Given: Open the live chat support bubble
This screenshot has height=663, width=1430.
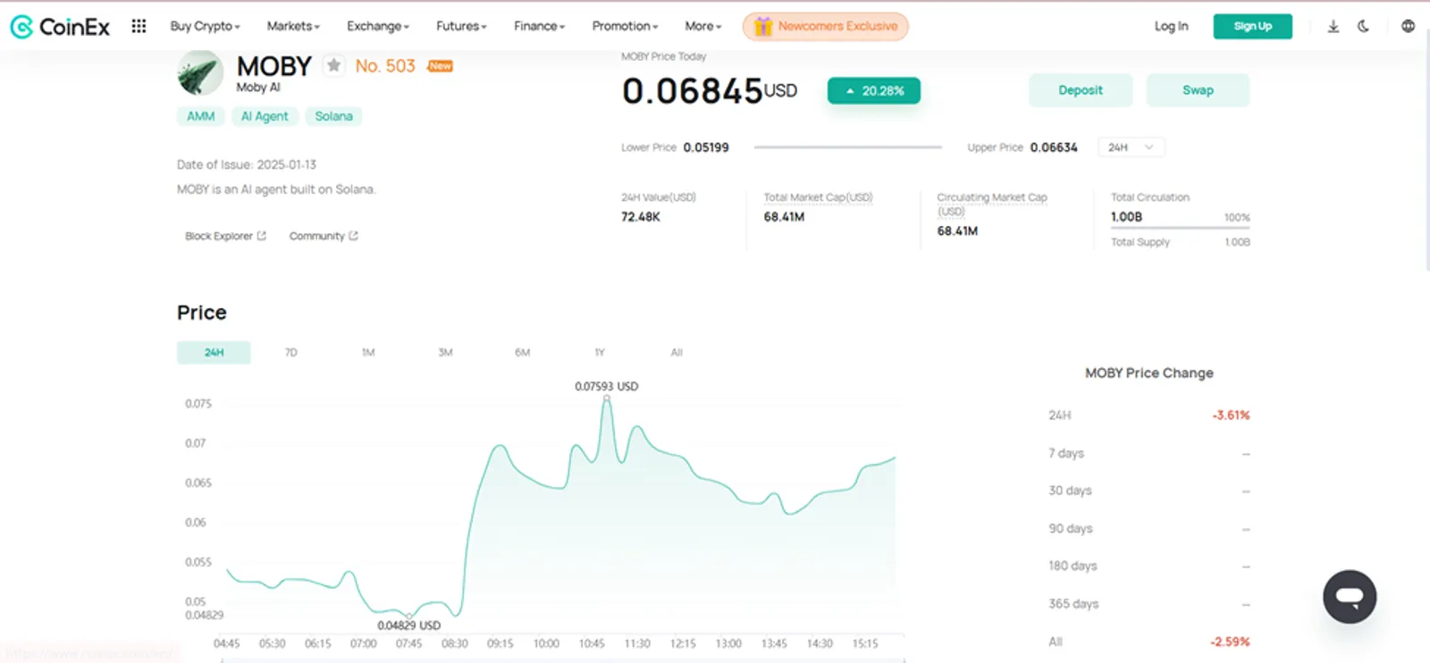Looking at the screenshot, I should [1350, 597].
